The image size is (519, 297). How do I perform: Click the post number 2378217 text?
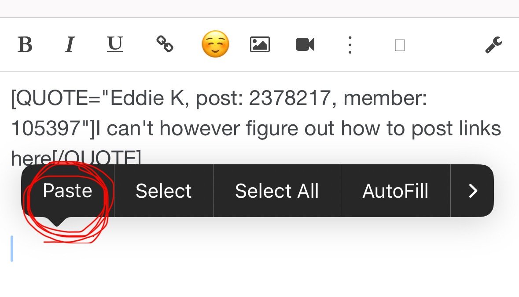click(x=289, y=99)
